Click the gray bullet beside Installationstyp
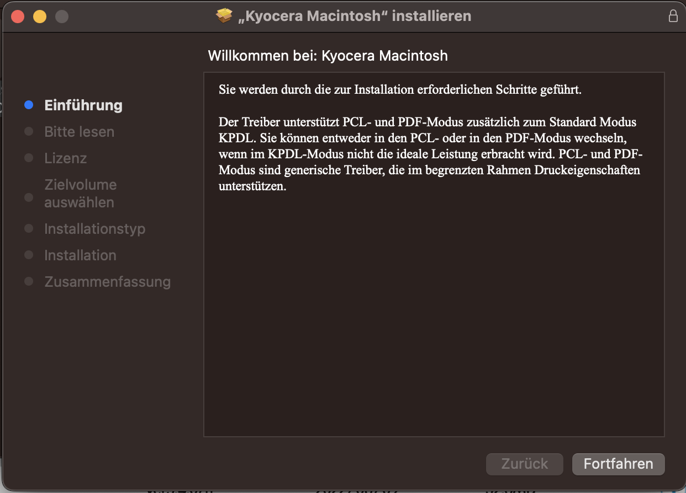The image size is (686, 493). coord(29,229)
